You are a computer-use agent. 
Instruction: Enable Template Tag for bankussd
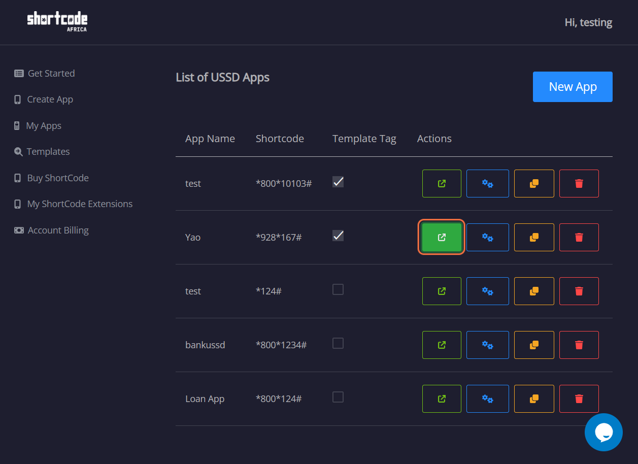pyautogui.click(x=338, y=343)
